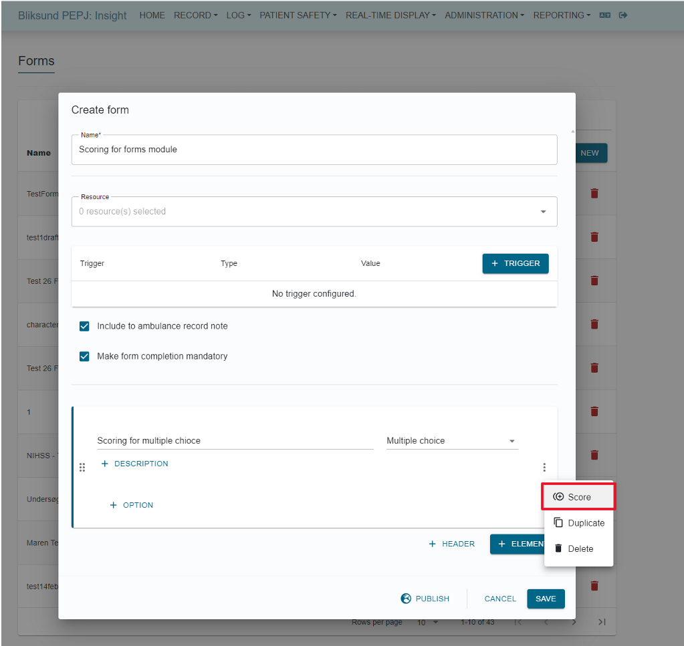Open the Real-Time Display menu
684x646 pixels.
click(x=391, y=15)
